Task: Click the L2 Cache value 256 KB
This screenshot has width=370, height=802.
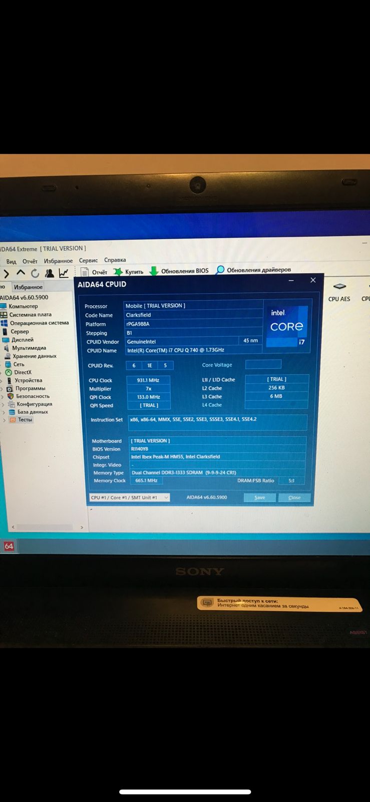Action: [276, 387]
